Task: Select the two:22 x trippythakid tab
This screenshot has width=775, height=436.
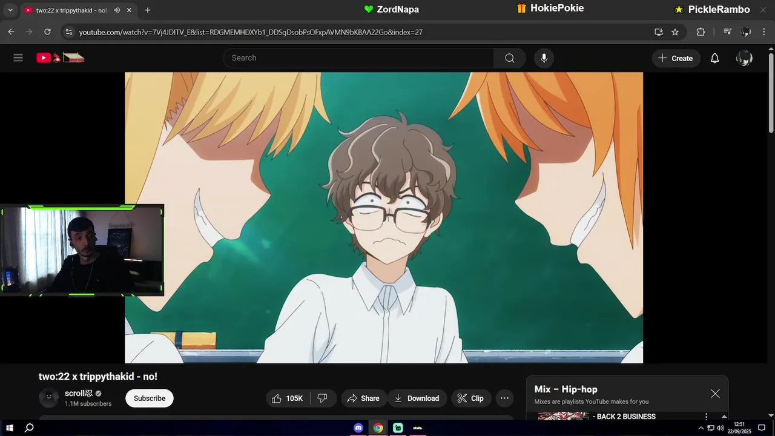Action: 71,10
